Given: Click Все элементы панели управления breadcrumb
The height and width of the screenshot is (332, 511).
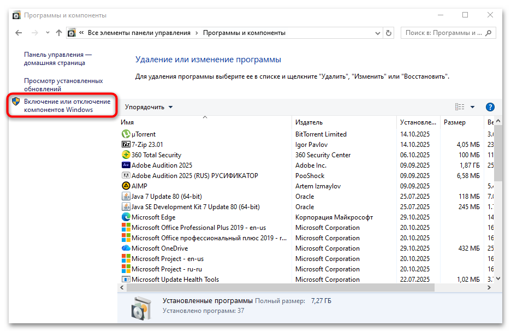Looking at the screenshot, I should [x=139, y=33].
